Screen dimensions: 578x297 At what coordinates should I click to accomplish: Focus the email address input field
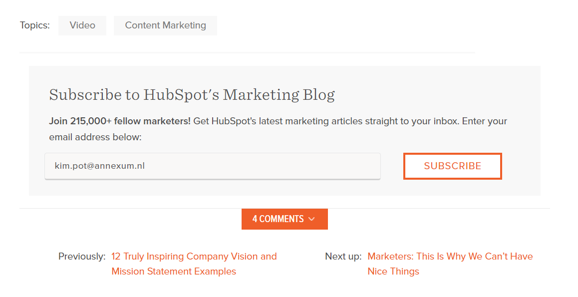point(212,166)
